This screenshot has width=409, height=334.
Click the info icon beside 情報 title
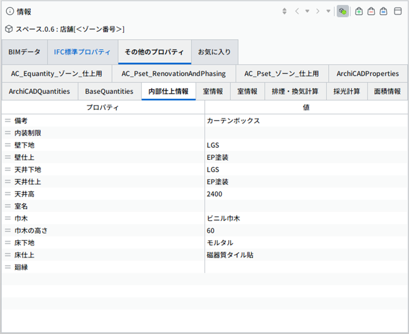10,12
